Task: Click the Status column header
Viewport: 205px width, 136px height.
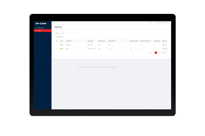Action: [x=61, y=41]
